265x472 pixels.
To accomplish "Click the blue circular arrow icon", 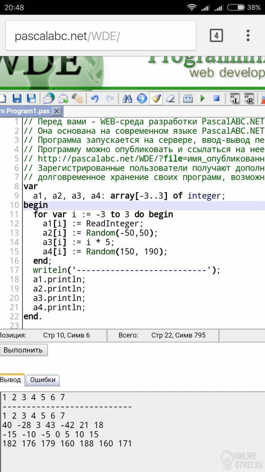I will pos(142,98).
